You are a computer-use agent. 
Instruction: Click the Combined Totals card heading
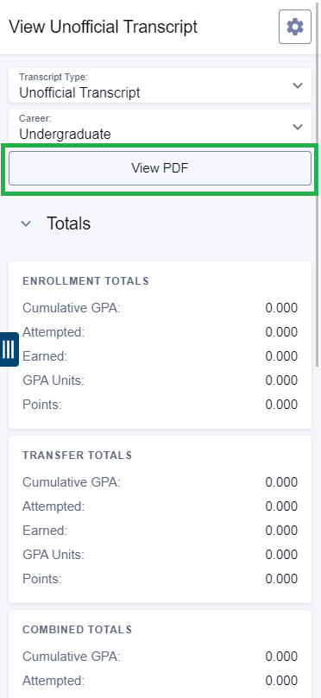point(78,630)
